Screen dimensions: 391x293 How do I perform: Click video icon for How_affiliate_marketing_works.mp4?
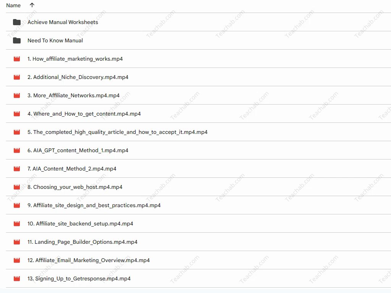(x=17, y=59)
